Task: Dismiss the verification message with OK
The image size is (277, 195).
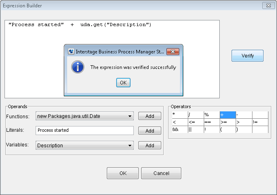Action: pyautogui.click(x=123, y=83)
